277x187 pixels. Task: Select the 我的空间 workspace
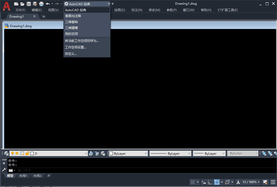[x=87, y=34]
